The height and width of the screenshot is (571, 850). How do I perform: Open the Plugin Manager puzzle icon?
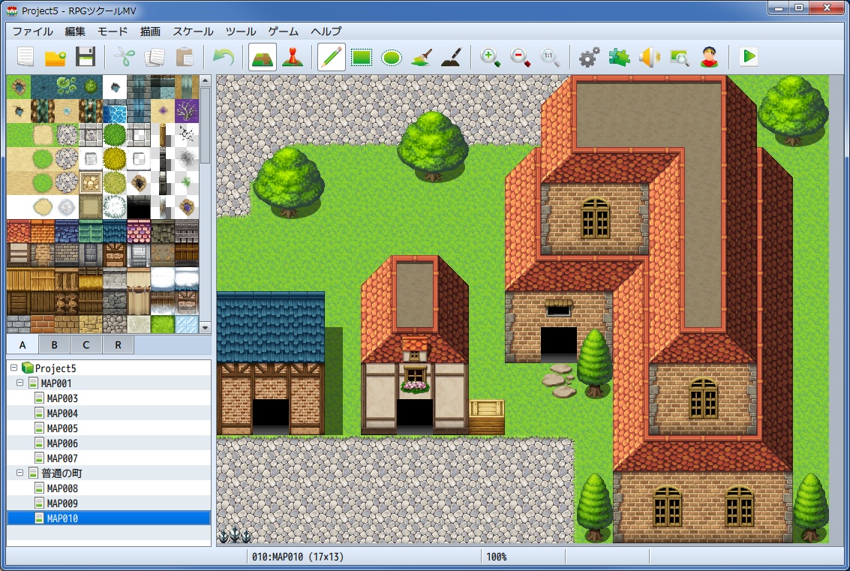(x=619, y=56)
